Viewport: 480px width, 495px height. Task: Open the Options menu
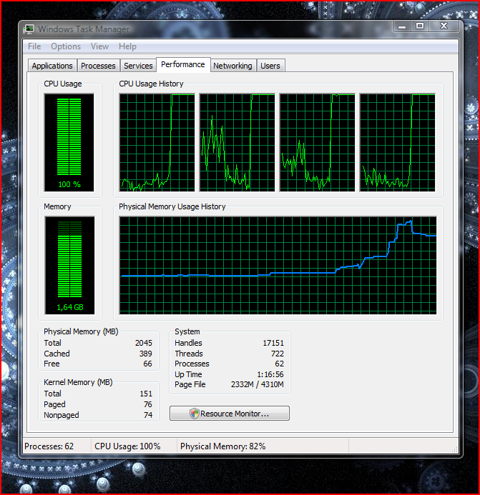[x=66, y=46]
